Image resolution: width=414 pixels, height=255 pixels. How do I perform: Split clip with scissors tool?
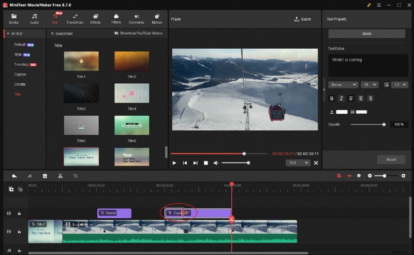pos(60,176)
